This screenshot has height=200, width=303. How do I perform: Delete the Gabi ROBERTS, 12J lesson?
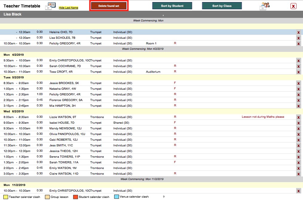(x=299, y=140)
